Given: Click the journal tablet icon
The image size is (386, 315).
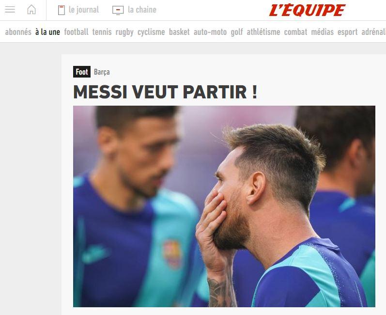Looking at the screenshot, I should [62, 10].
